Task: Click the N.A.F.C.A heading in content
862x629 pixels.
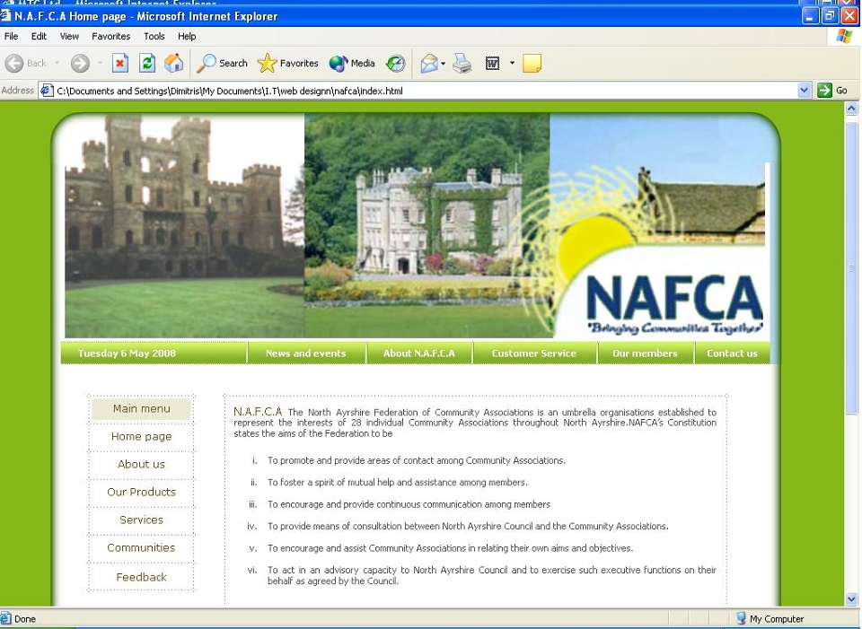Action: pyautogui.click(x=258, y=412)
